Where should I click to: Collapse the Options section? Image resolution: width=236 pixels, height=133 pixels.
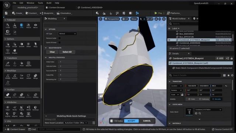(x=46, y=29)
